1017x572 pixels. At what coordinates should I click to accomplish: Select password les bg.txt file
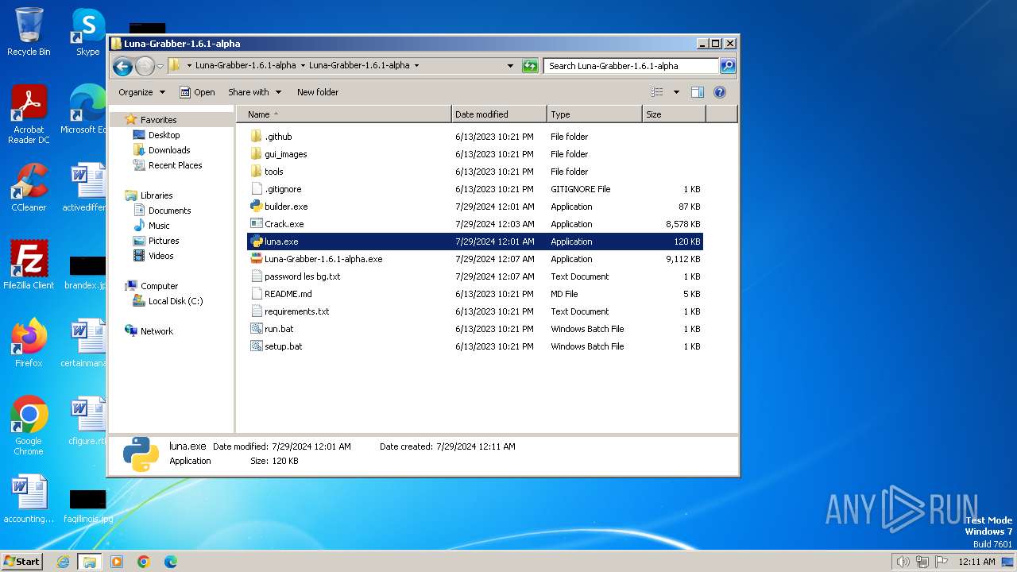pos(302,276)
